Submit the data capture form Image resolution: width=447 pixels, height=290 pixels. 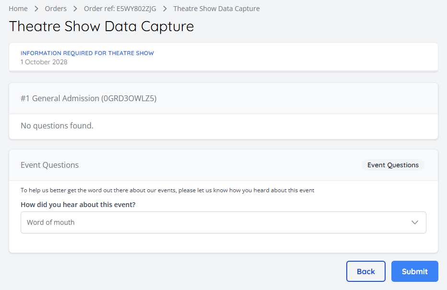414,271
